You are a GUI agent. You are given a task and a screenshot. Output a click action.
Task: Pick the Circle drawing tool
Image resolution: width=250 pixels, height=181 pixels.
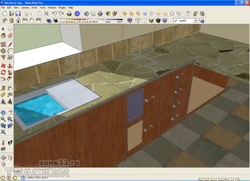3,51
